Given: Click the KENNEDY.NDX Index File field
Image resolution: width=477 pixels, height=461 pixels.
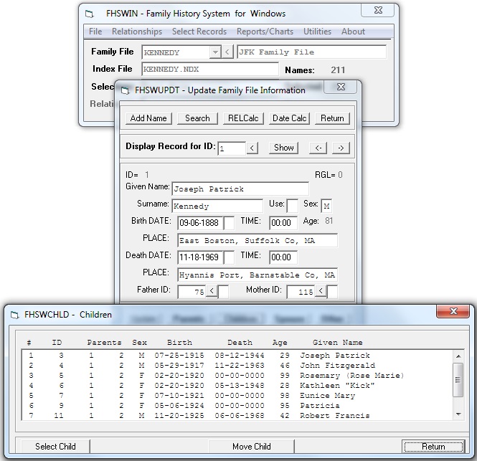Looking at the screenshot, I should (x=210, y=70).
